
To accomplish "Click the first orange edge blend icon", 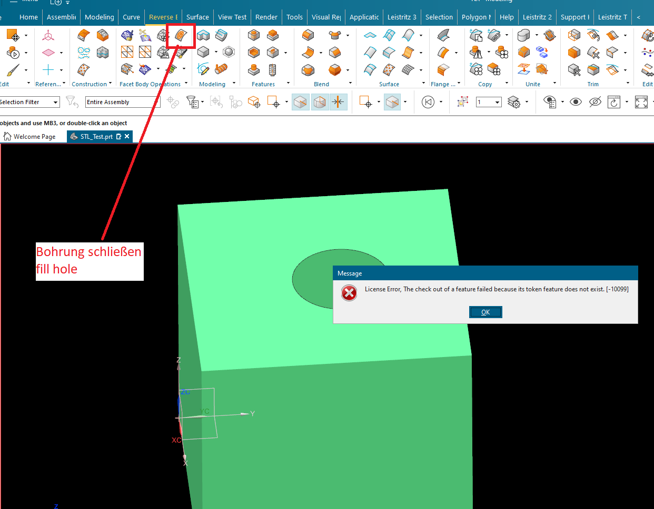I will (308, 36).
